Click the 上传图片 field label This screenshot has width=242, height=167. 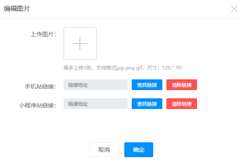43,34
